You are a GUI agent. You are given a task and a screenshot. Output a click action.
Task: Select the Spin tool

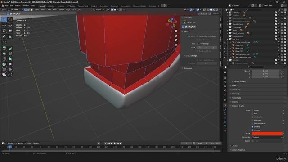[x=4, y=64]
